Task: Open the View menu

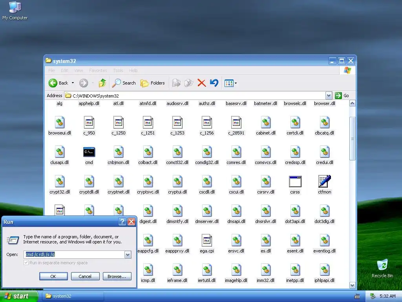Action: pyautogui.click(x=79, y=70)
